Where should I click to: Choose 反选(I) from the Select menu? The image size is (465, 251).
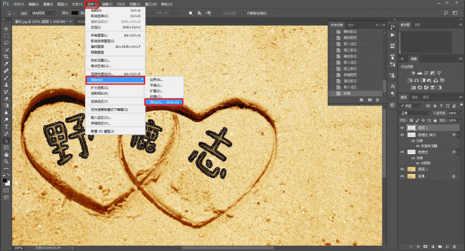tap(115, 27)
